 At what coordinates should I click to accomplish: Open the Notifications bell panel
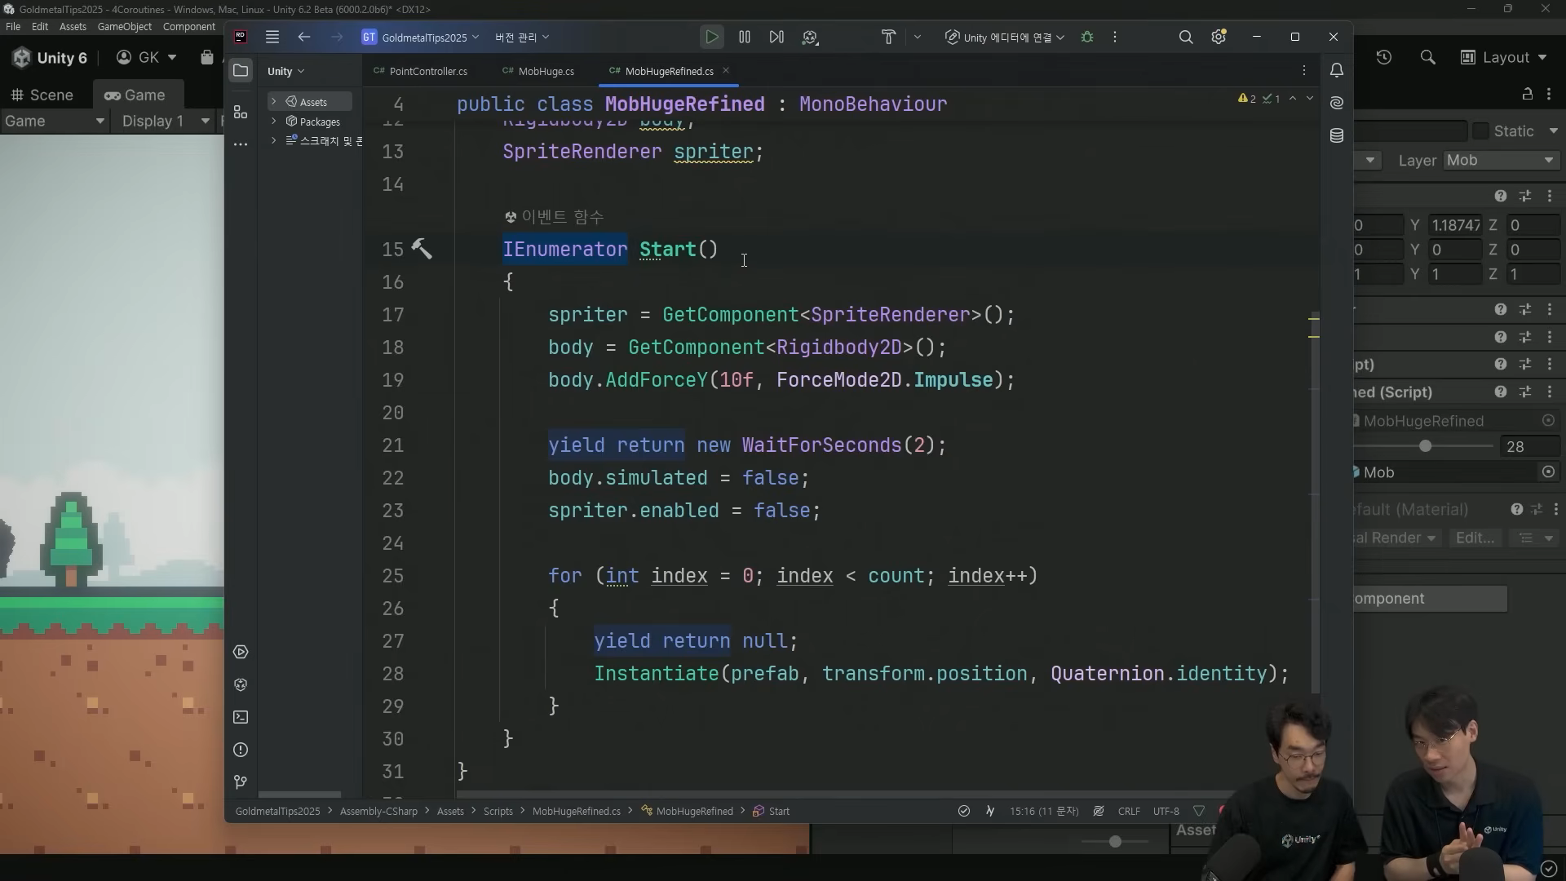coord(1337,71)
